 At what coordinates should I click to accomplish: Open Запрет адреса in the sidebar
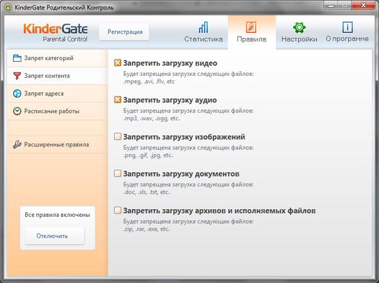tap(57, 93)
